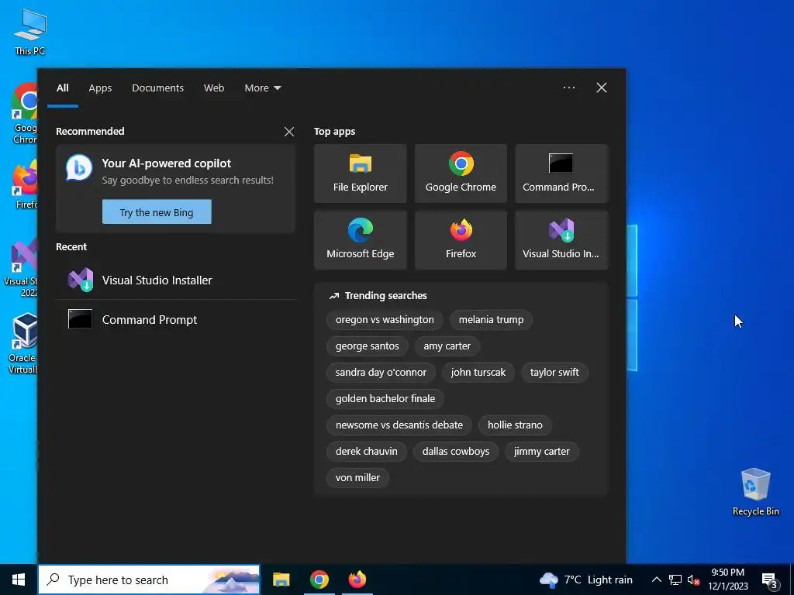Expand the More dropdown

coord(262,88)
